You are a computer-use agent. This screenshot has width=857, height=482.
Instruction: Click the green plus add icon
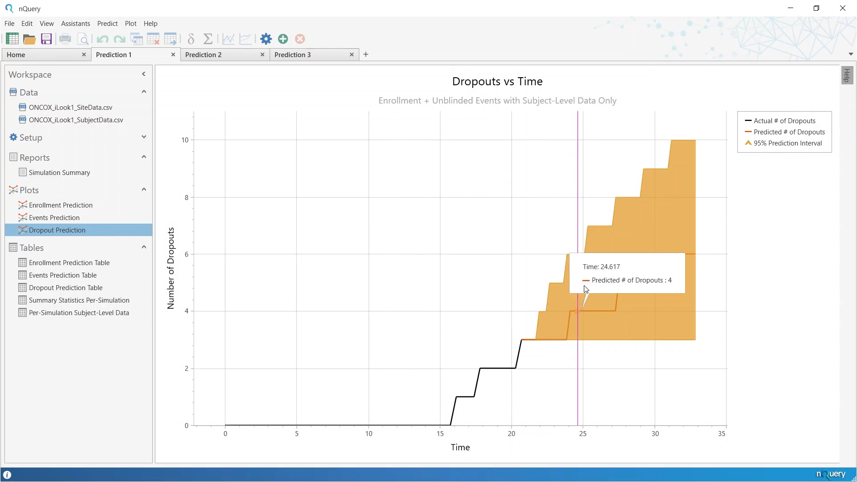[x=283, y=39]
